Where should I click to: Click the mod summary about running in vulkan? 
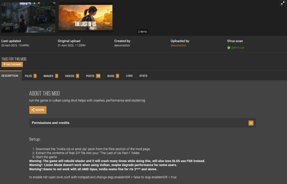click(87, 100)
